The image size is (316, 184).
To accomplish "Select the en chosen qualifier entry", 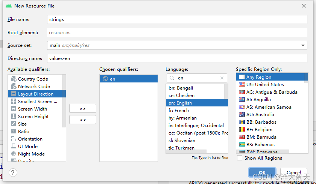I will tap(128, 79).
